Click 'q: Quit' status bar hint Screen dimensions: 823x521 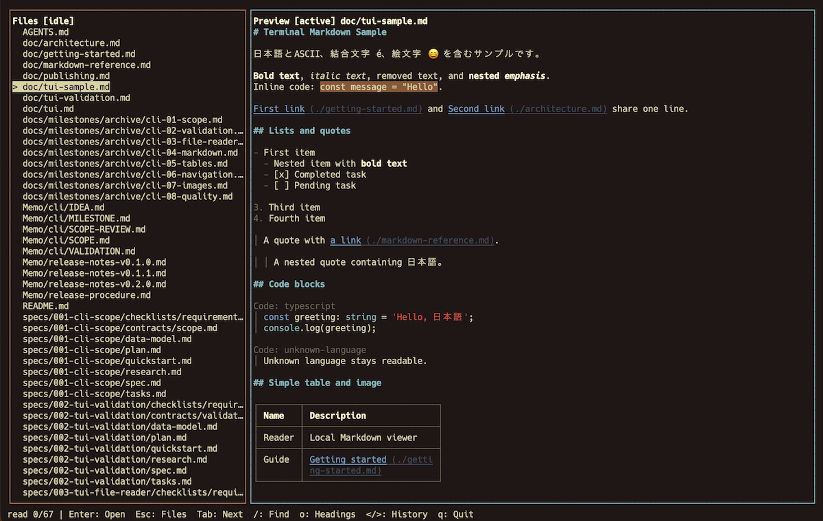point(456,514)
